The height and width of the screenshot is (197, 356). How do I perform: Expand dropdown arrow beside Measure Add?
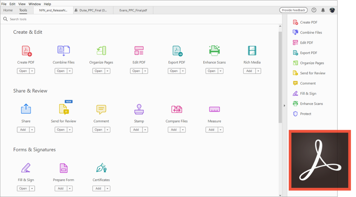(x=221, y=130)
